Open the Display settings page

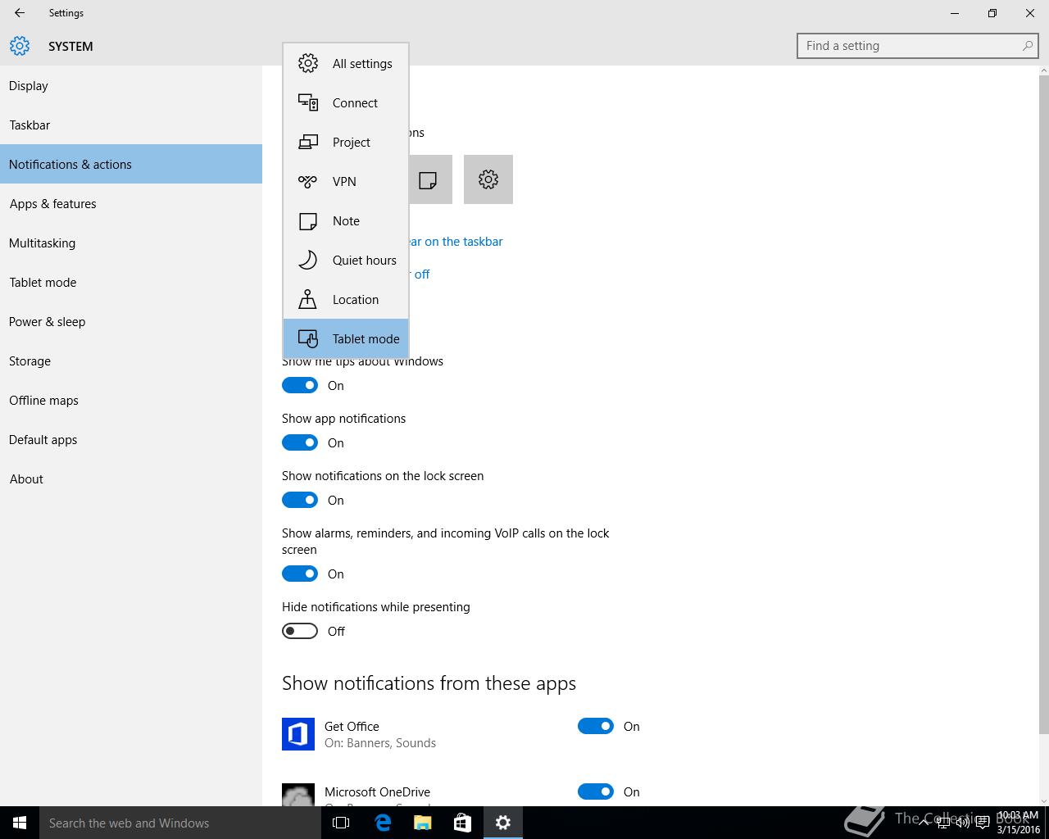[x=131, y=85]
